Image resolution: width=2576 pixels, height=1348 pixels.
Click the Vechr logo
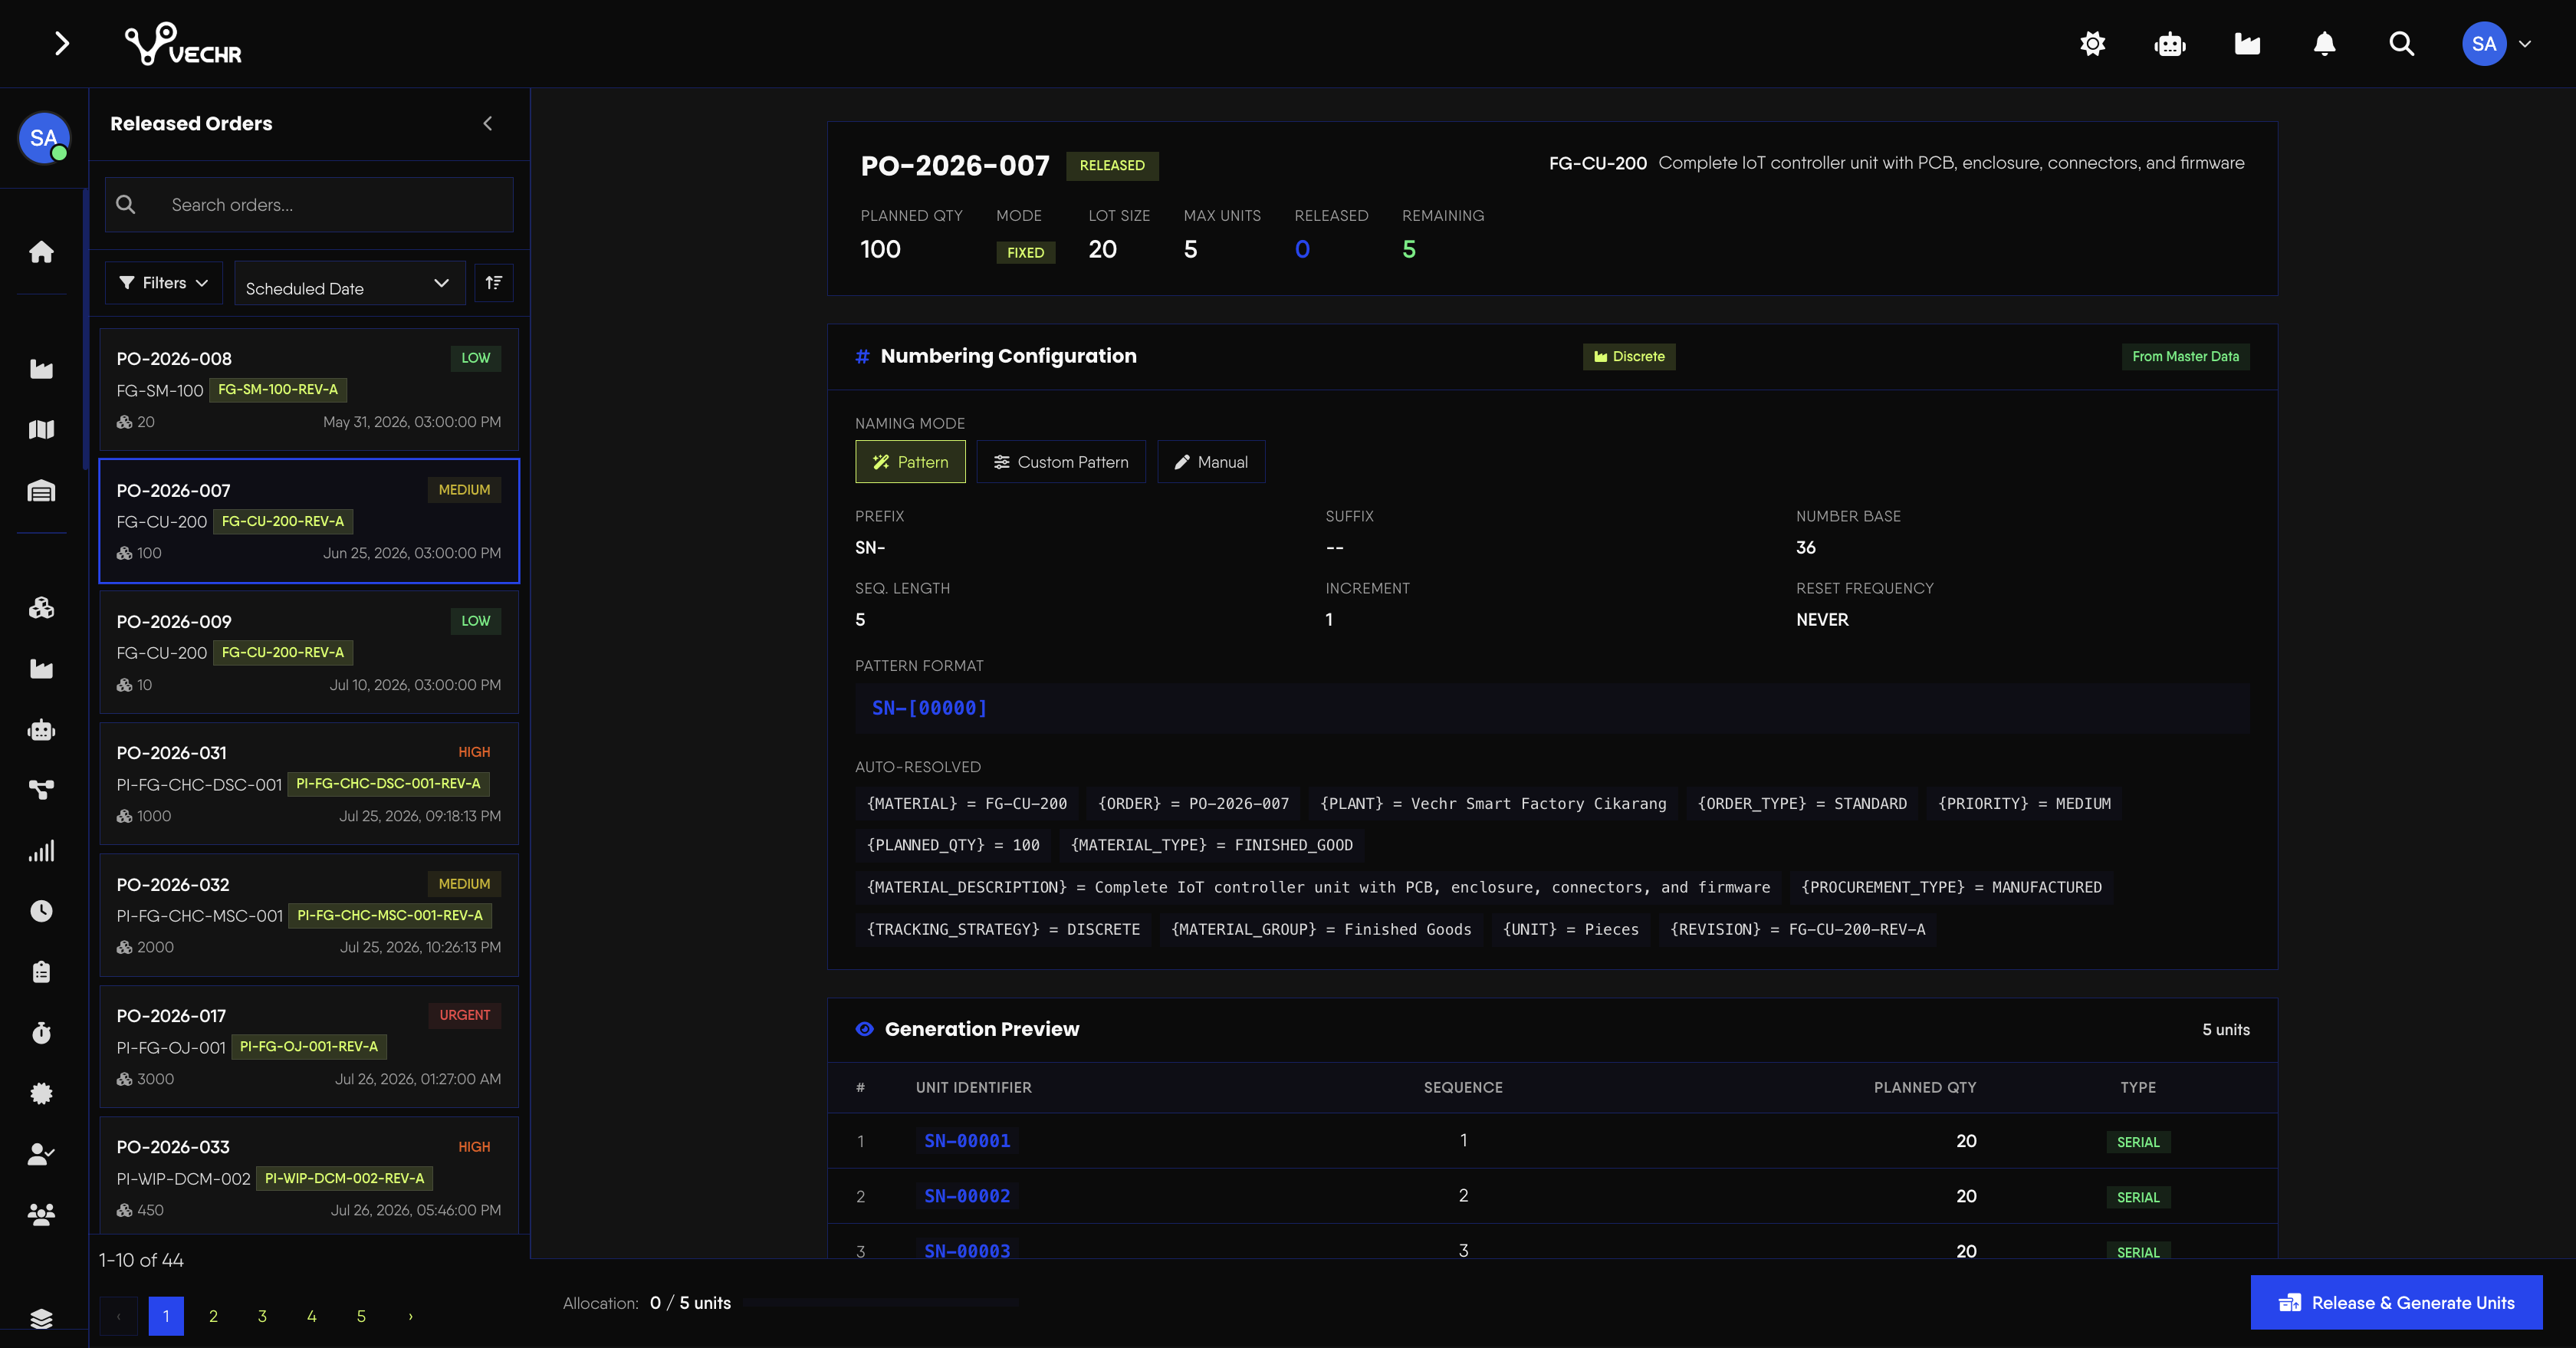click(183, 44)
